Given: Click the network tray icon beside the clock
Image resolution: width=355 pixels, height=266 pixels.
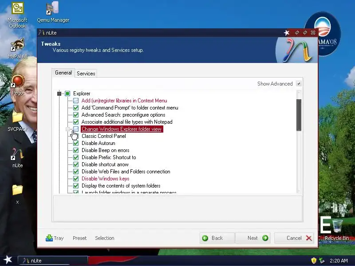Looking at the screenshot, I should click(322, 261).
